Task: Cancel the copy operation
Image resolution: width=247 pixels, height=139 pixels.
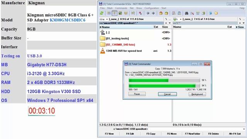Action: click(x=167, y=94)
